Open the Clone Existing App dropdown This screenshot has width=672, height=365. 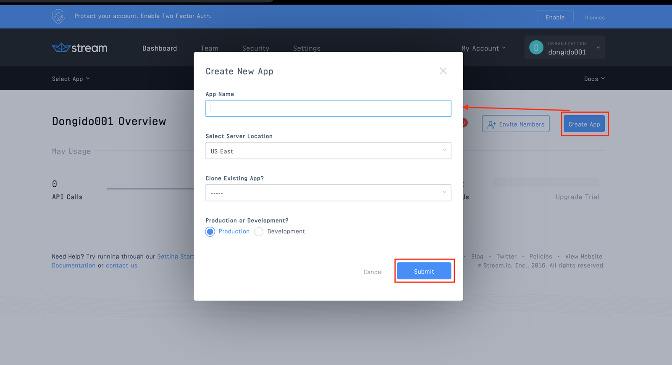coord(328,193)
